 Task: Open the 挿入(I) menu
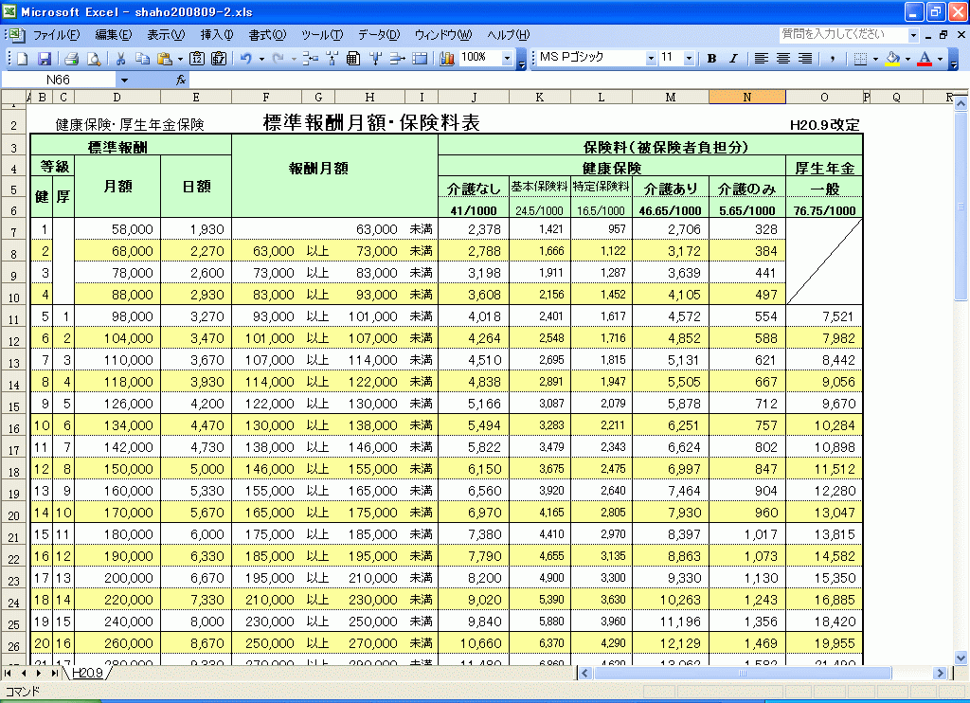(217, 35)
